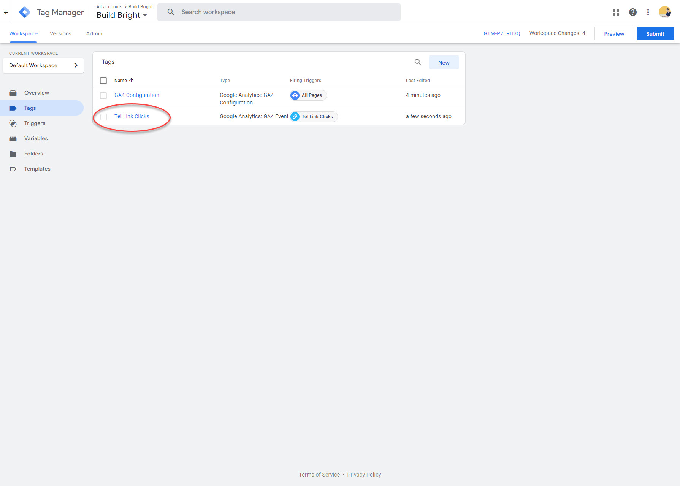Switch to the Versions tab
This screenshot has width=680, height=486.
(x=60, y=33)
